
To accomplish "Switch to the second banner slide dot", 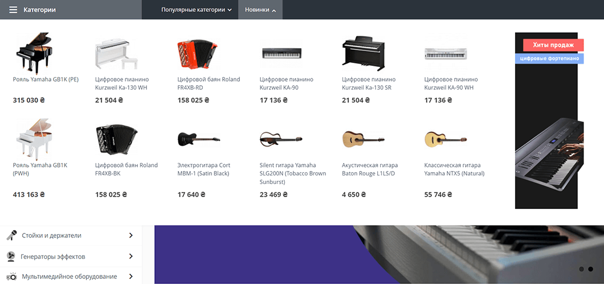I will tap(590, 269).
